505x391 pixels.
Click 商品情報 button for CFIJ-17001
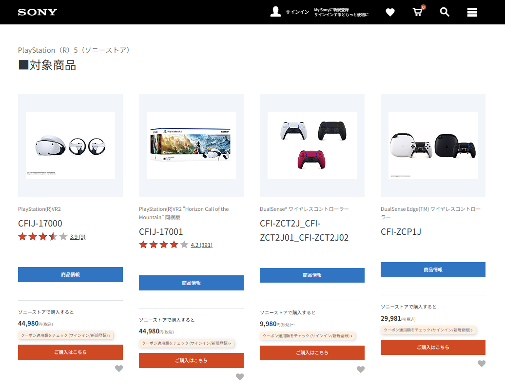coord(191,283)
